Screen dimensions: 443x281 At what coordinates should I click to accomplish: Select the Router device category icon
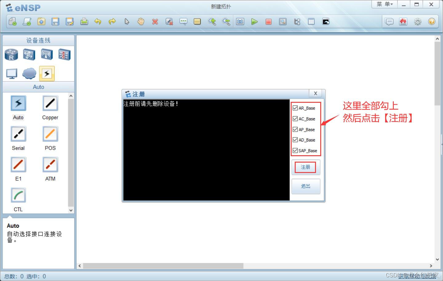[x=11, y=55]
